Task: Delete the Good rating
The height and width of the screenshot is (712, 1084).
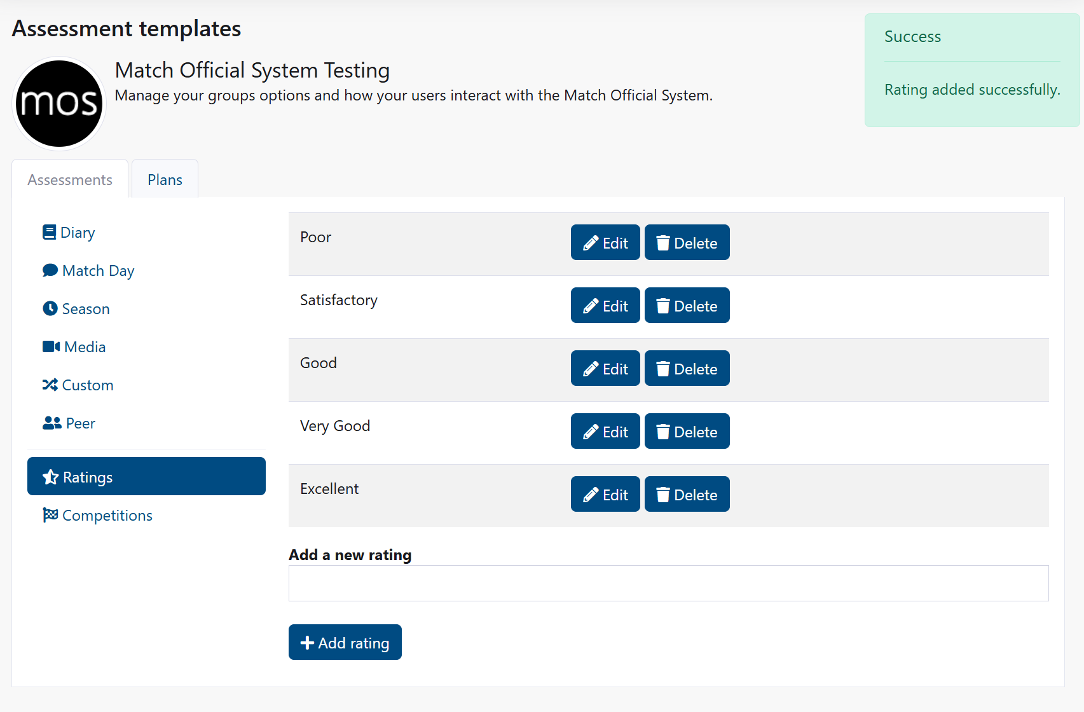Action: (687, 368)
